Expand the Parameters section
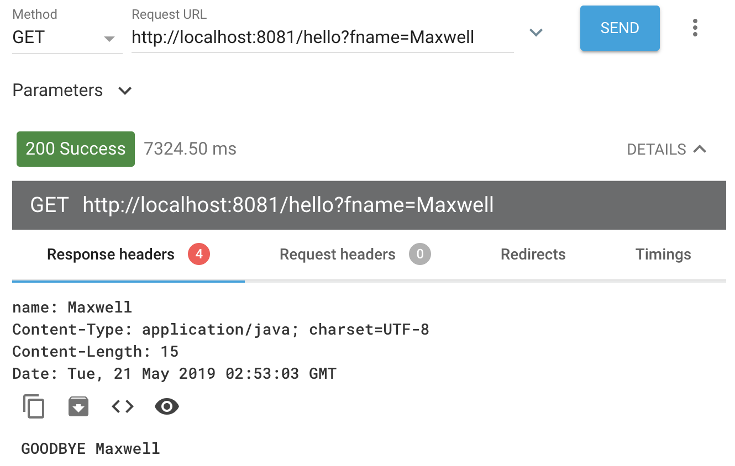This screenshot has width=735, height=466. coord(72,91)
